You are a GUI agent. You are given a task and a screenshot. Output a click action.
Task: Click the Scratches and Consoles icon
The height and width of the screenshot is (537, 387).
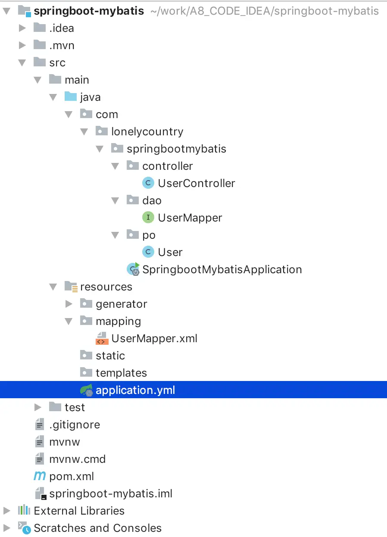[x=24, y=528]
